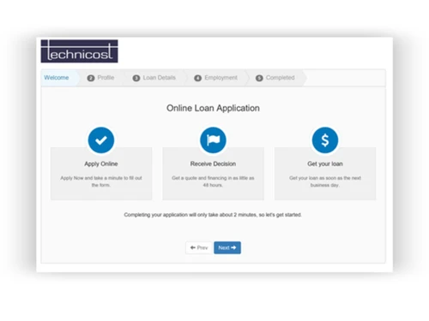Click the Get your loan dollar icon
Screen dimensions: 429x321
click(325, 140)
